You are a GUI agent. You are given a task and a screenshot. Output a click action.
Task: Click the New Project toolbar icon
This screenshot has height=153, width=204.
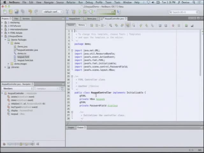coord(11,12)
